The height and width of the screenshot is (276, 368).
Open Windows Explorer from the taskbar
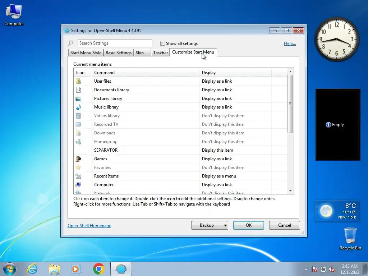point(54,269)
